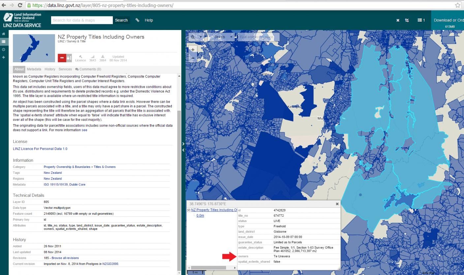Open the layers list counter showing 1
This screenshot has height=275, width=464.
point(421,20)
